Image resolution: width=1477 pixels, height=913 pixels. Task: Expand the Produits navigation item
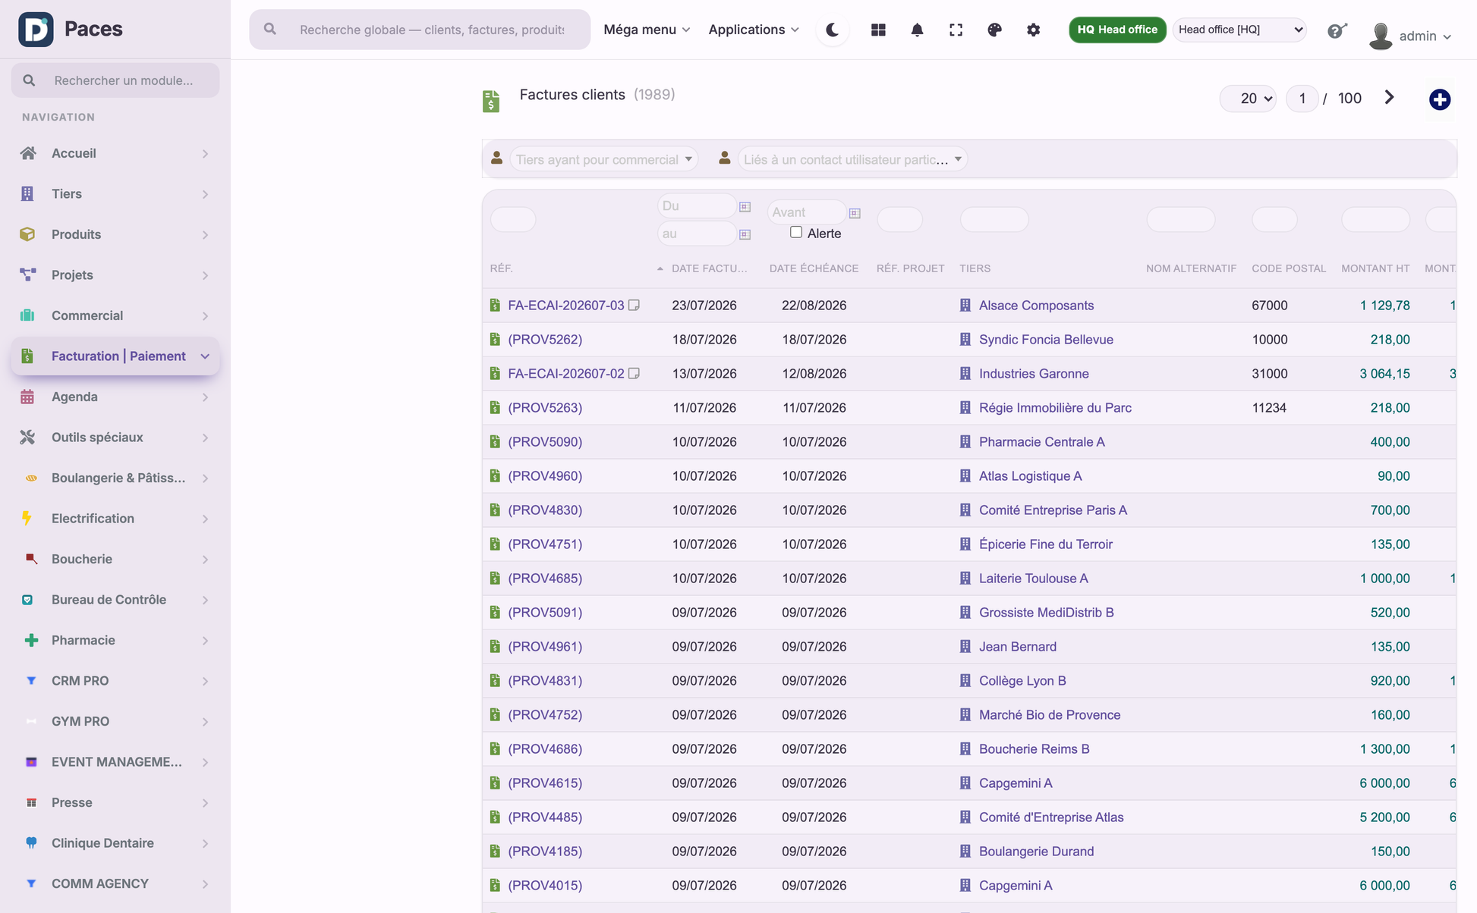click(115, 234)
